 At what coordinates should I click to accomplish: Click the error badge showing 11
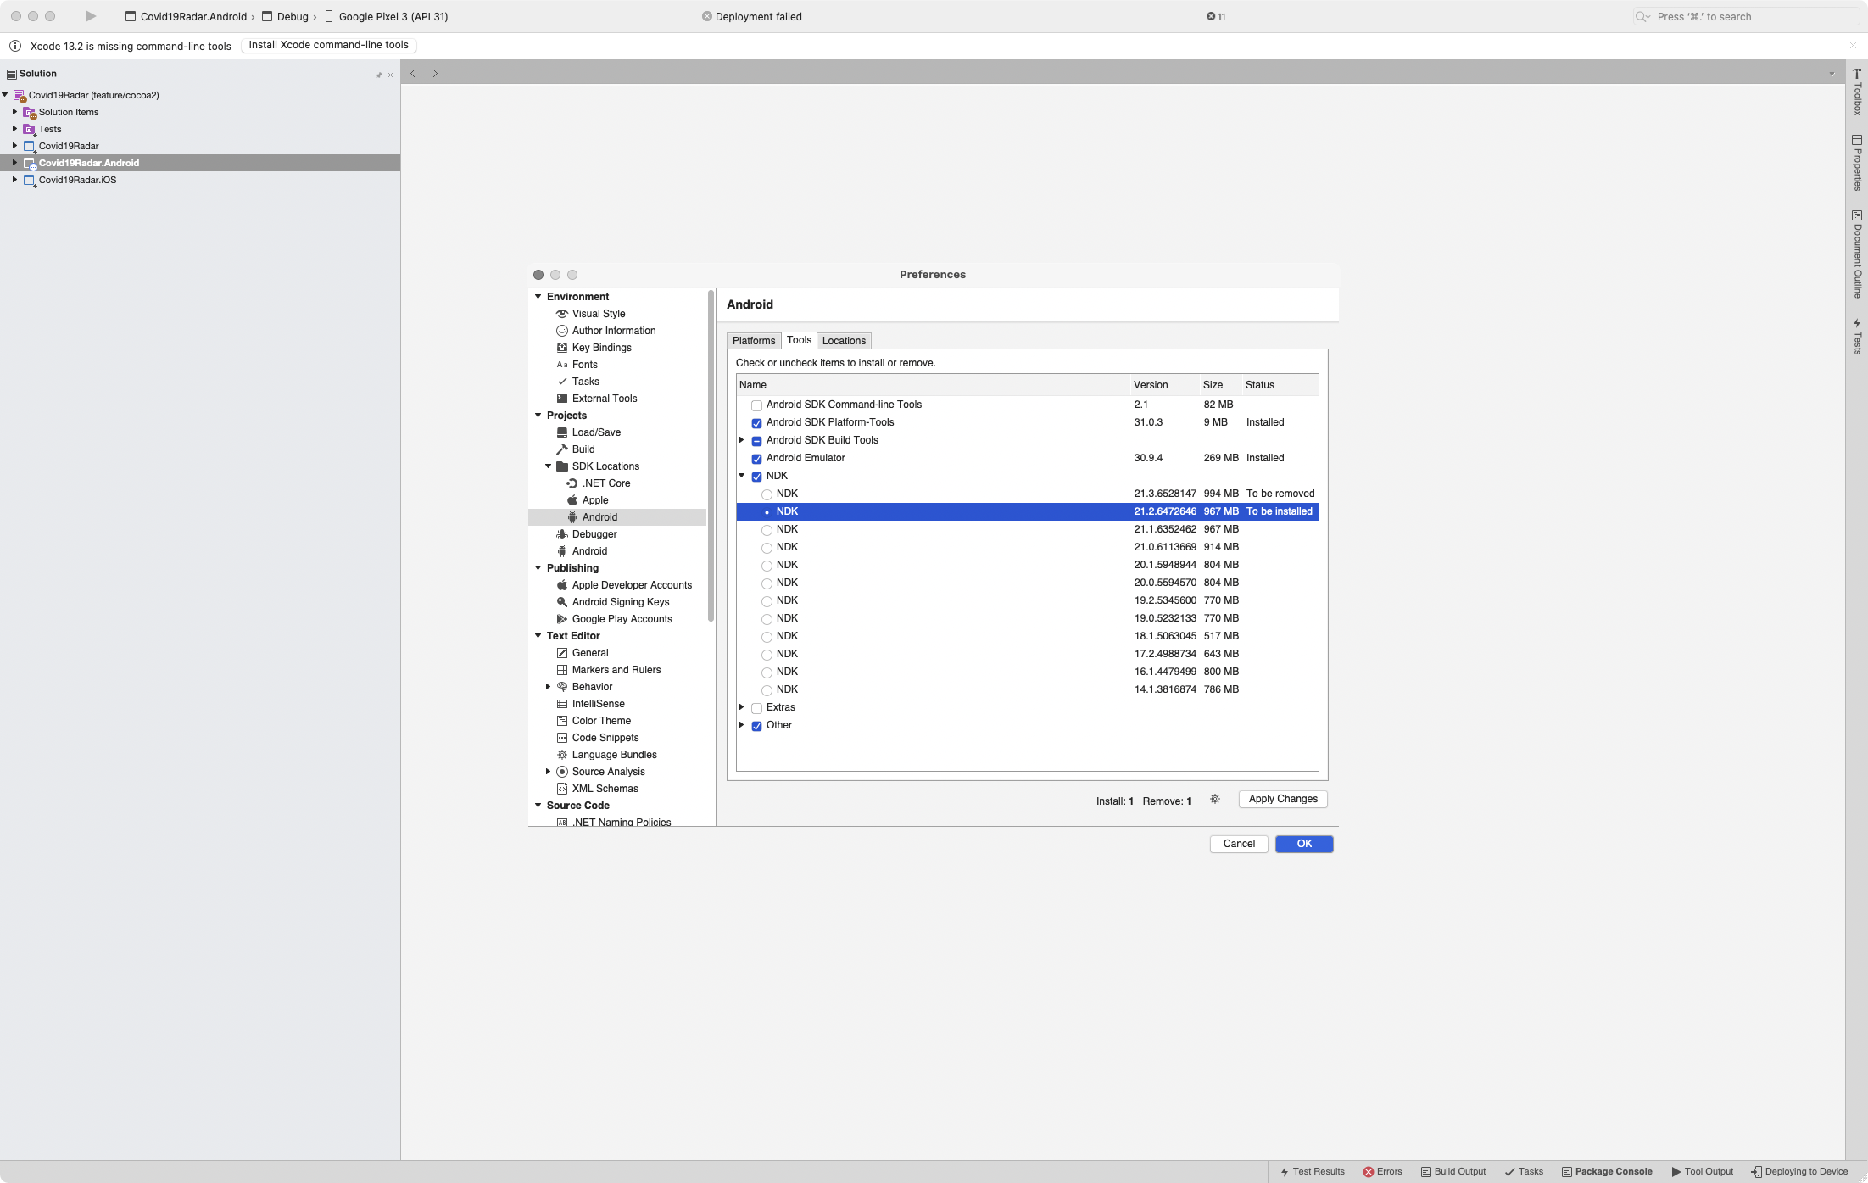1215,16
